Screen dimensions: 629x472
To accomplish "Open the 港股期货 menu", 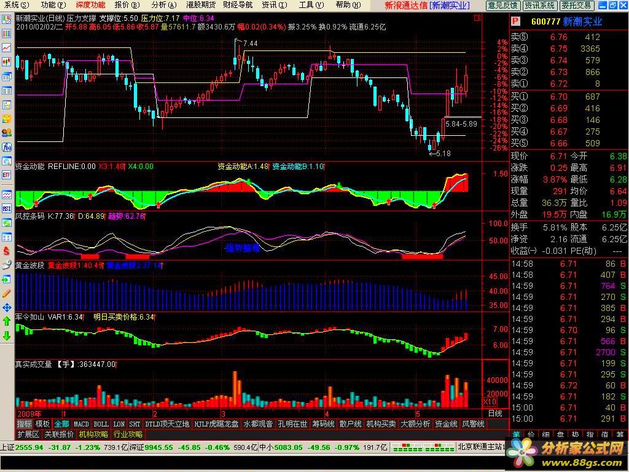I will tap(201, 5).
